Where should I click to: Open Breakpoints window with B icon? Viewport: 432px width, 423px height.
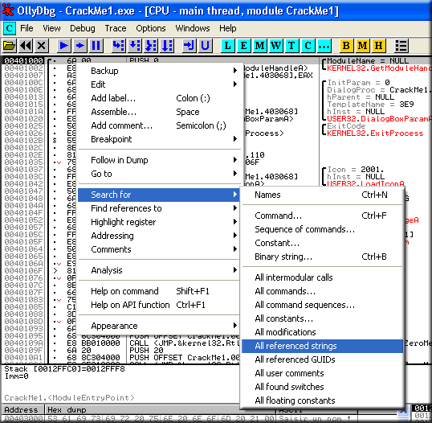click(x=346, y=45)
